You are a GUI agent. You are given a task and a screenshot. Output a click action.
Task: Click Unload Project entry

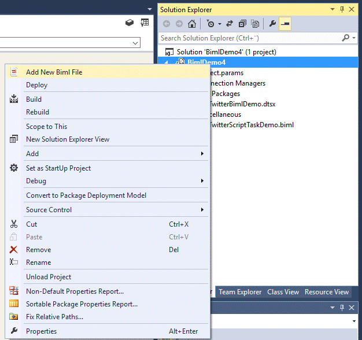click(x=108, y=277)
